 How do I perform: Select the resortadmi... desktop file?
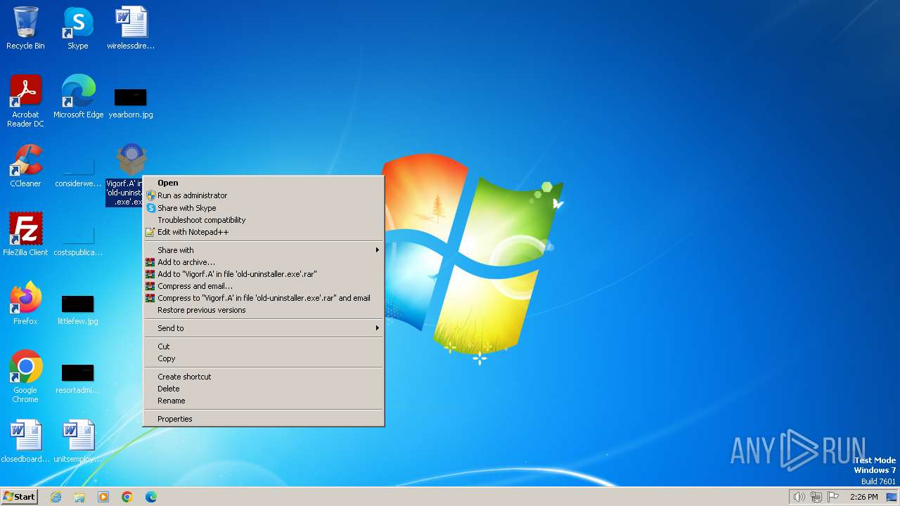pos(78,379)
